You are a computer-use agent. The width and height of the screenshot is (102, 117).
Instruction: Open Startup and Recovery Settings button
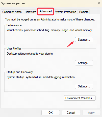(x=84, y=86)
